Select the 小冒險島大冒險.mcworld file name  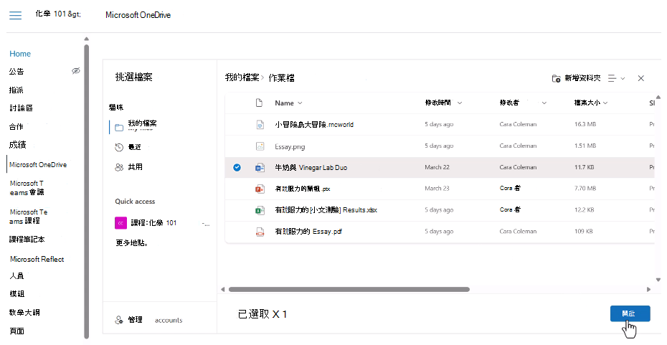(314, 125)
